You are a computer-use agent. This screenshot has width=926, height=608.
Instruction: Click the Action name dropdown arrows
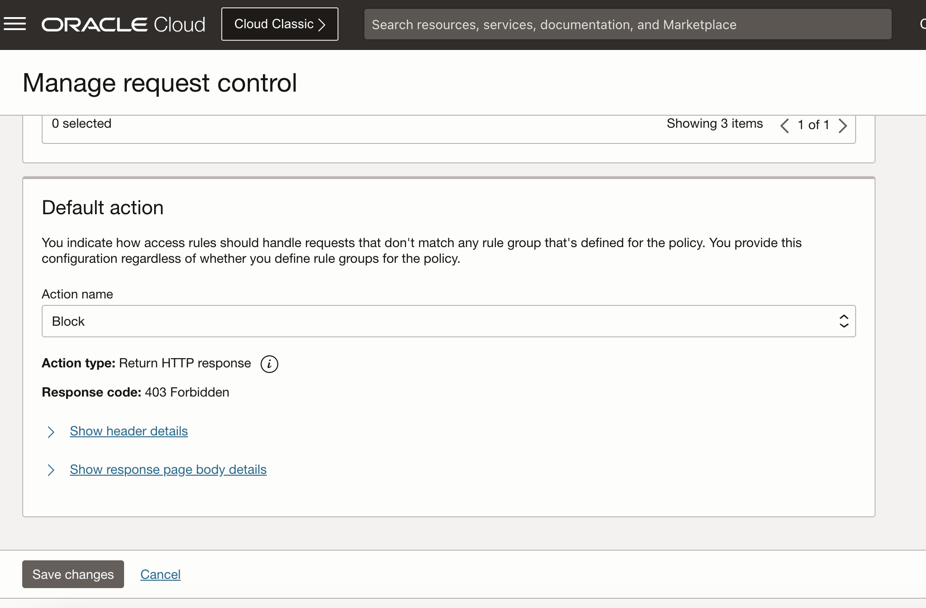(x=844, y=321)
